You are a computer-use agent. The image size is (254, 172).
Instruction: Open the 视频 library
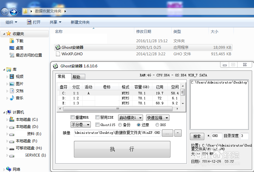[16, 77]
